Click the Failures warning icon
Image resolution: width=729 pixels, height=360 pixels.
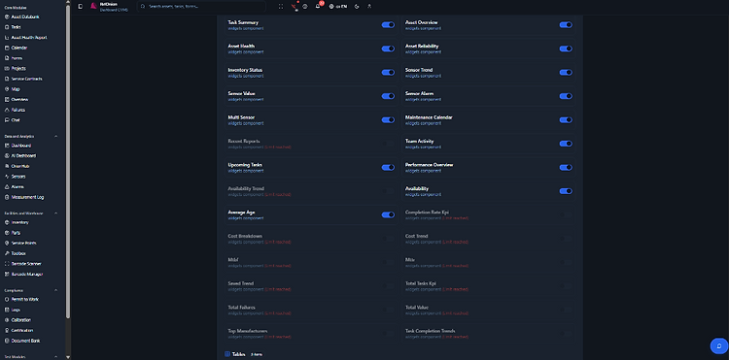tap(7, 110)
